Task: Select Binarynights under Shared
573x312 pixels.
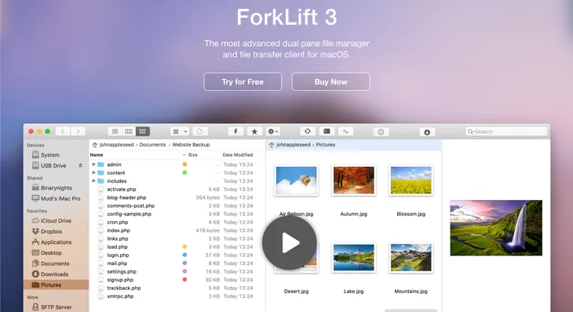Action: pyautogui.click(x=57, y=187)
